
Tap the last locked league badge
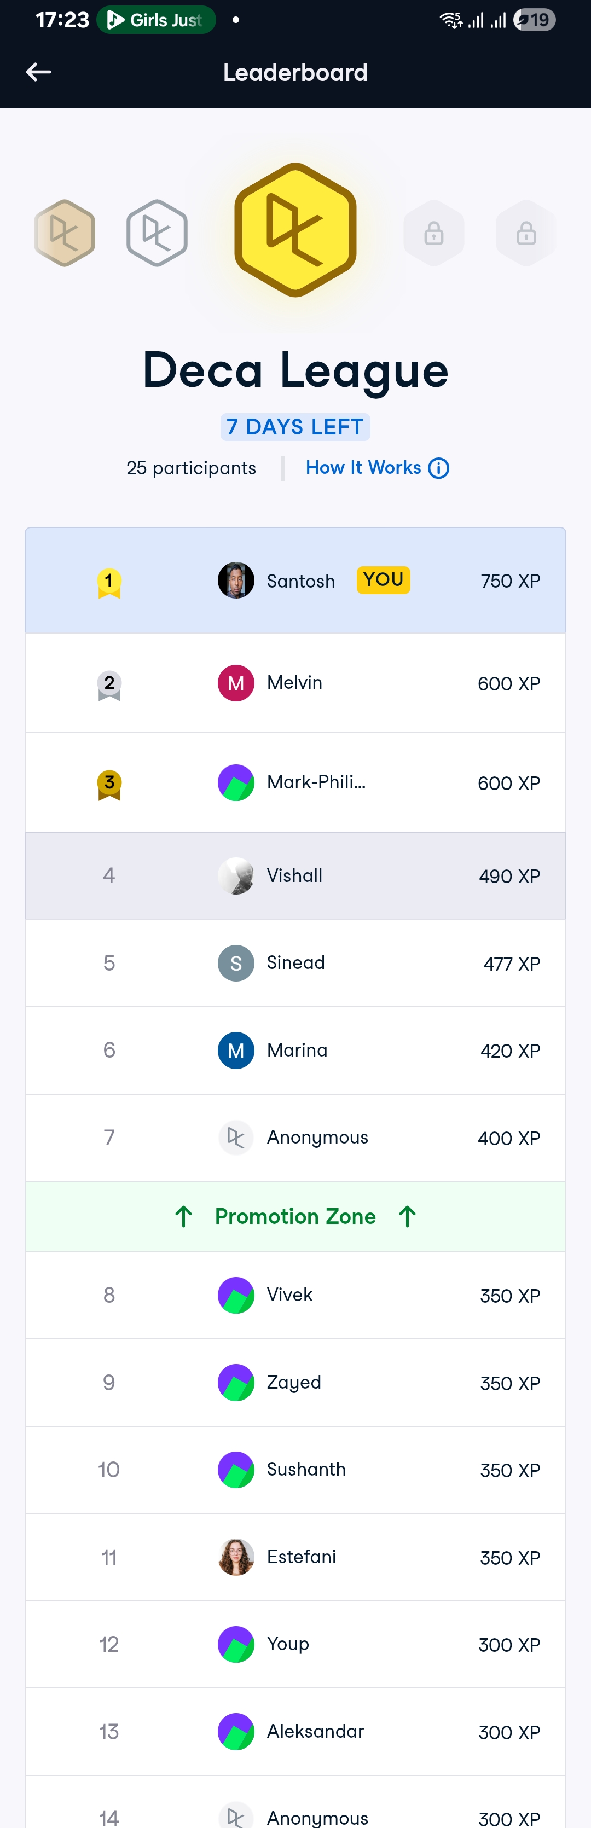point(526,233)
